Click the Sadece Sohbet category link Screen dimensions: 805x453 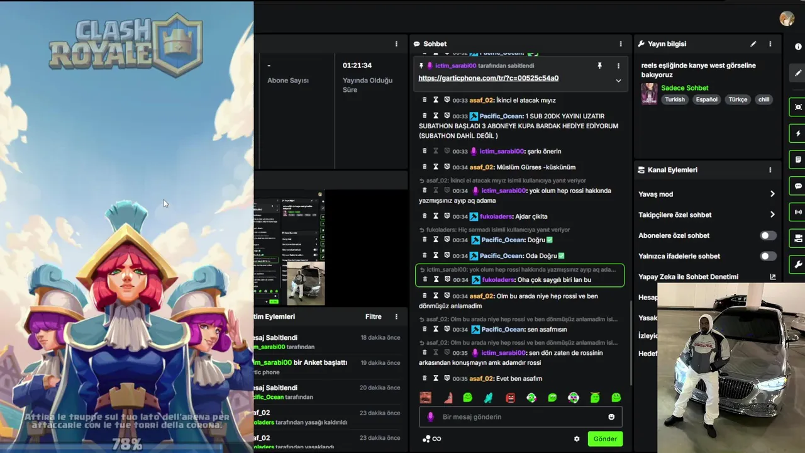(684, 88)
